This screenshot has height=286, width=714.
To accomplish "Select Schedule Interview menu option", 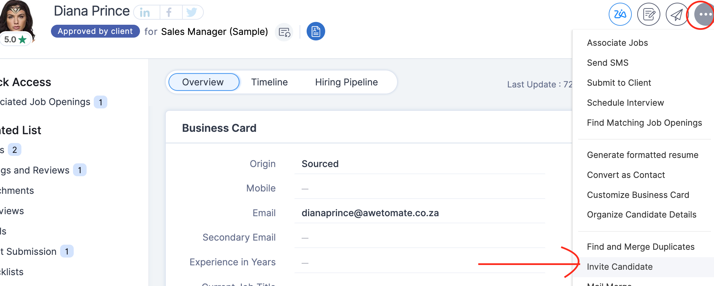I will point(625,103).
